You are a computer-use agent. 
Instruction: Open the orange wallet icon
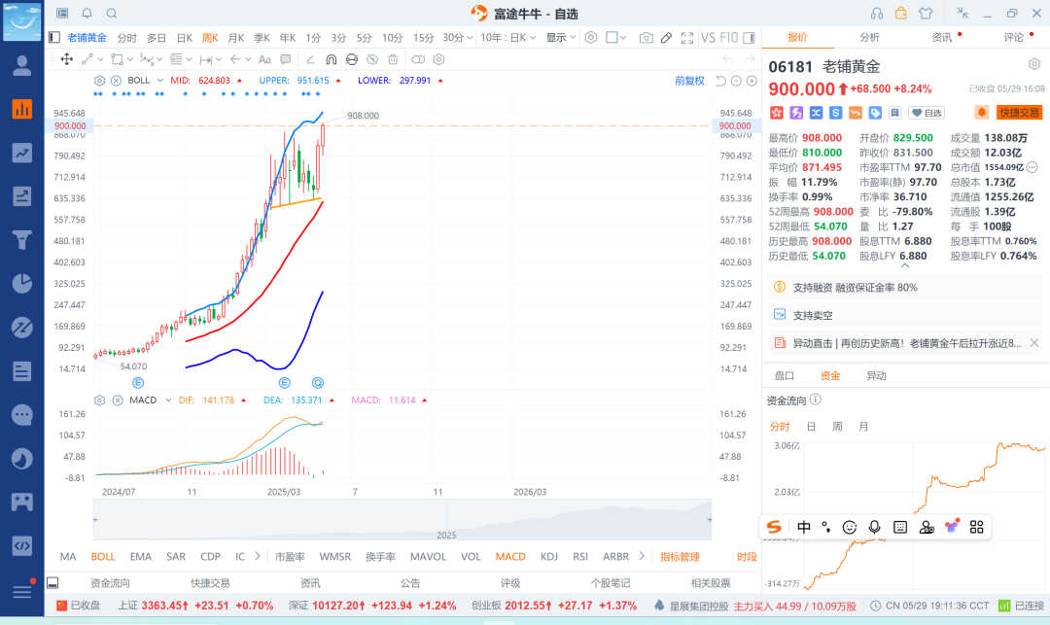pos(900,13)
